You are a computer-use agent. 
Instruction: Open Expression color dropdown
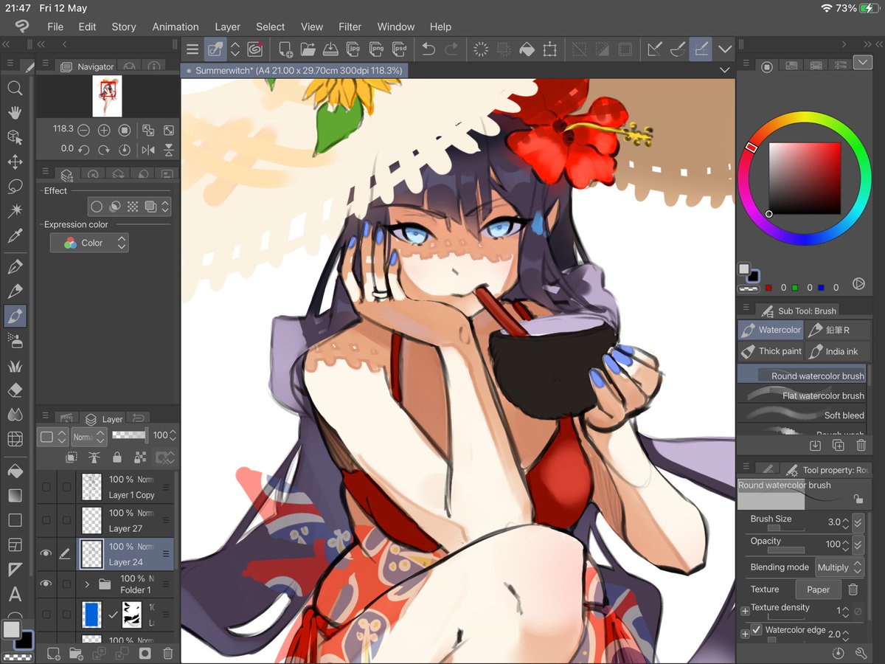89,243
